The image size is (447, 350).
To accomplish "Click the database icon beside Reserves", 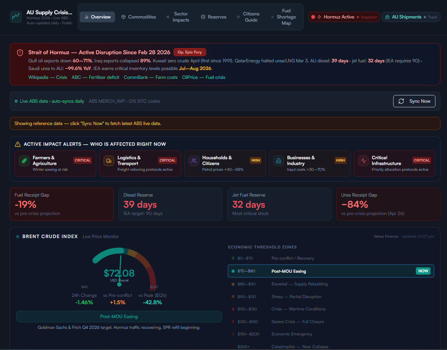I will pos(203,17).
